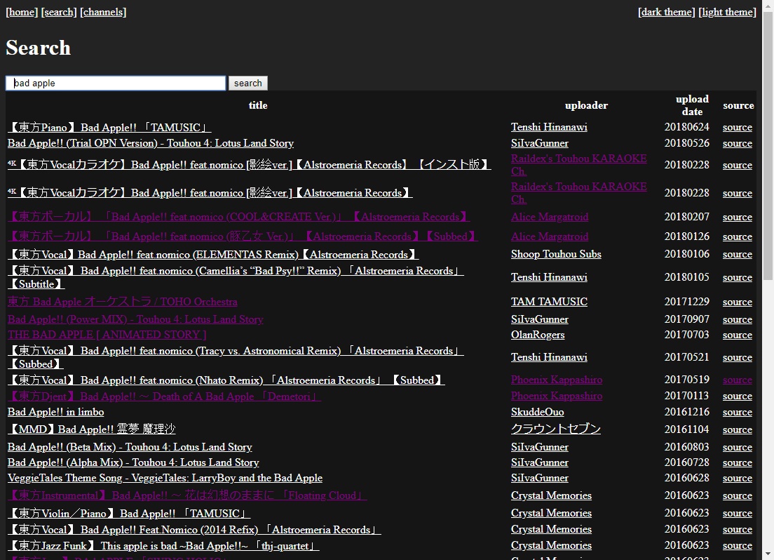Open the channels navigation link
Image resolution: width=774 pixels, height=560 pixels.
(x=103, y=12)
